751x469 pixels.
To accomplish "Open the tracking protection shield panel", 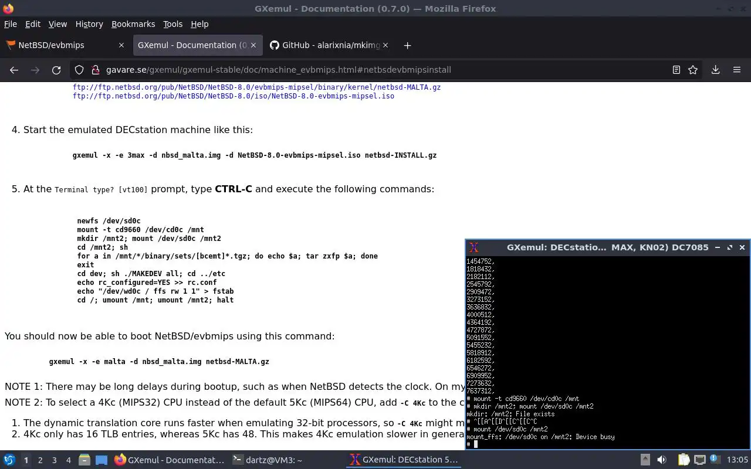I will tap(79, 70).
